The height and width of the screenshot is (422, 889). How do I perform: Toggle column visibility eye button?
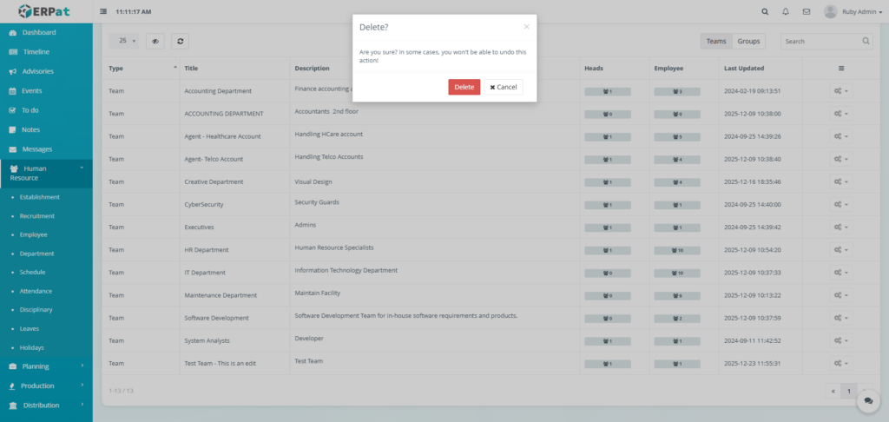pyautogui.click(x=155, y=41)
